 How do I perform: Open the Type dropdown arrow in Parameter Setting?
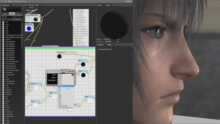click(73, 75)
